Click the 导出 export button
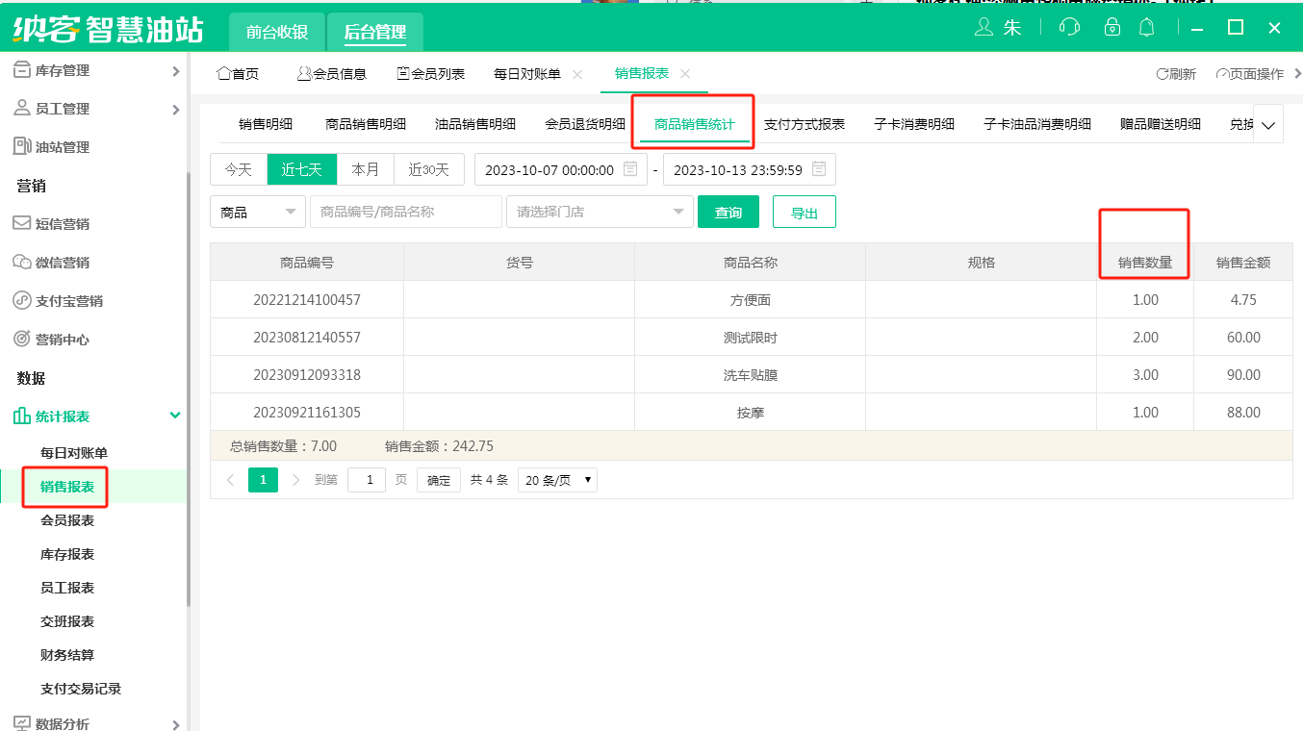1303x731 pixels. (804, 211)
